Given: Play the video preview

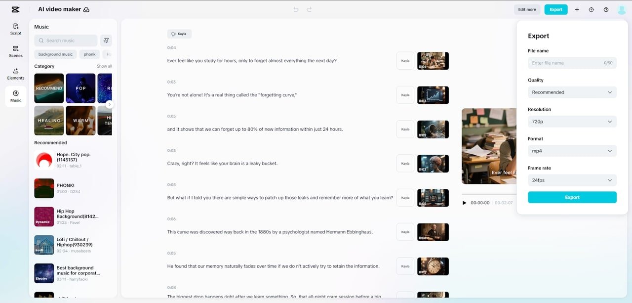Looking at the screenshot, I should pyautogui.click(x=464, y=203).
